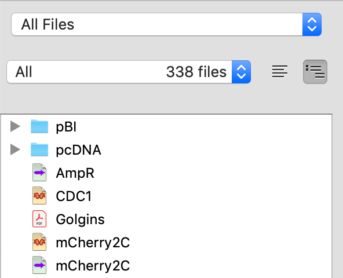Click the blue arrows beside 338 files
This screenshot has height=278, width=343.
point(241,72)
